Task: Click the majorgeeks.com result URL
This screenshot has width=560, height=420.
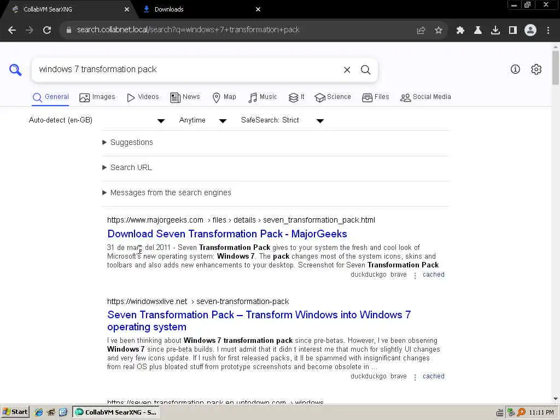Action: click(241, 220)
